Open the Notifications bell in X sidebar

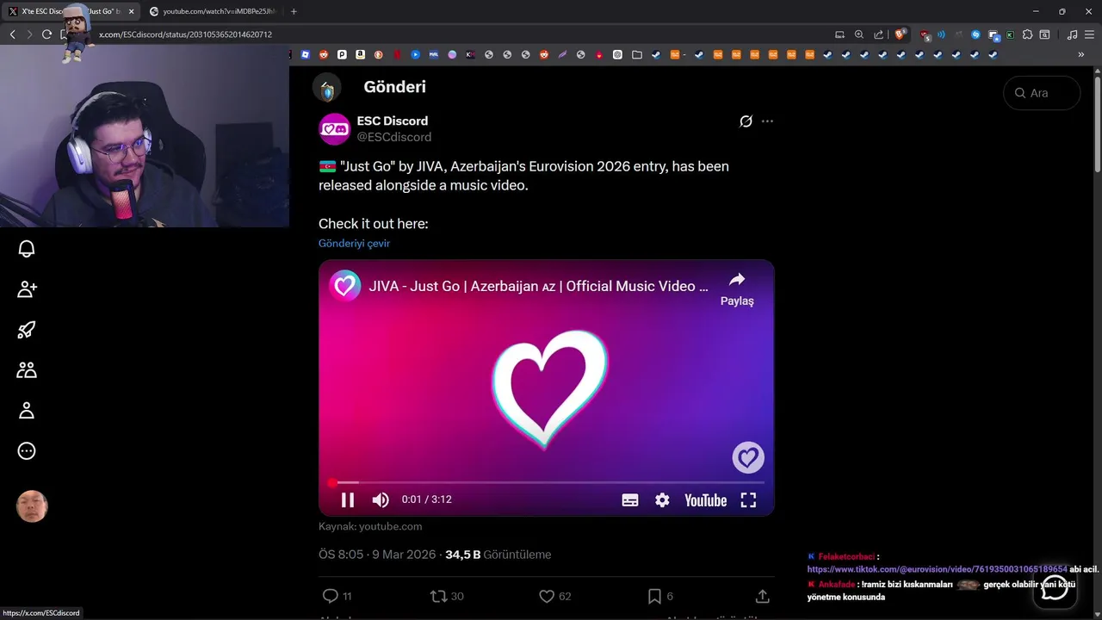click(27, 249)
